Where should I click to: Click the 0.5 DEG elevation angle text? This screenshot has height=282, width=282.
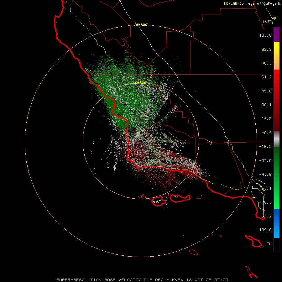point(154,280)
